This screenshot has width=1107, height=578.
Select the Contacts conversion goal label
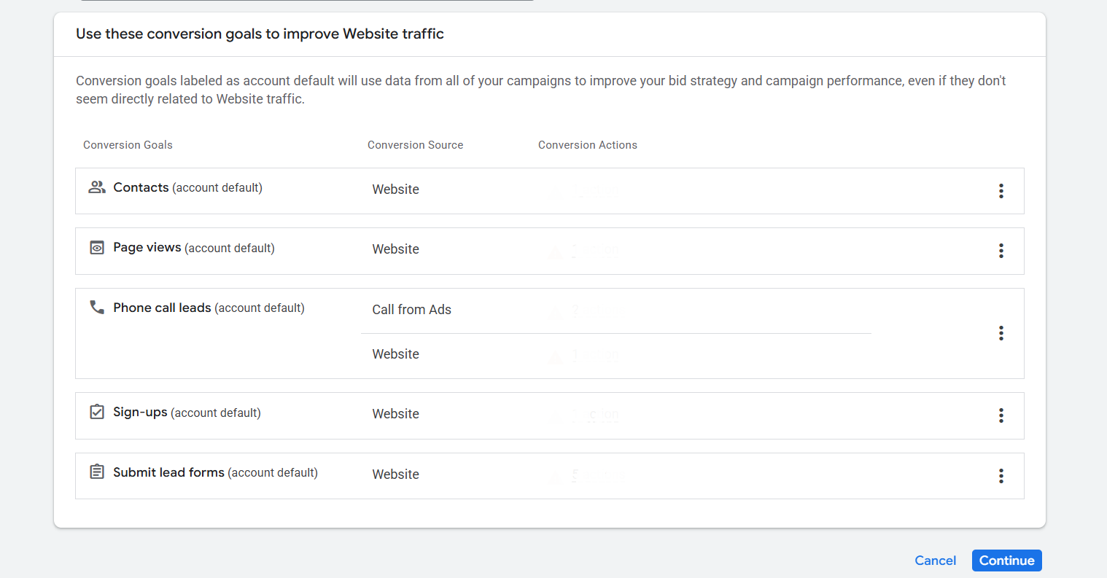point(141,187)
